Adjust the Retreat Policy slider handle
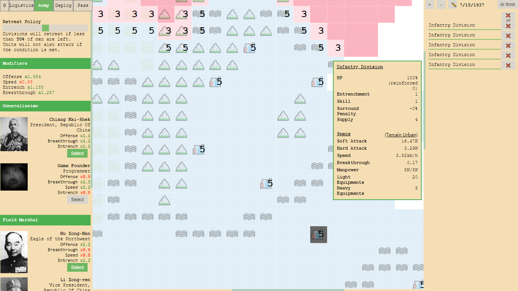 click(x=46, y=28)
